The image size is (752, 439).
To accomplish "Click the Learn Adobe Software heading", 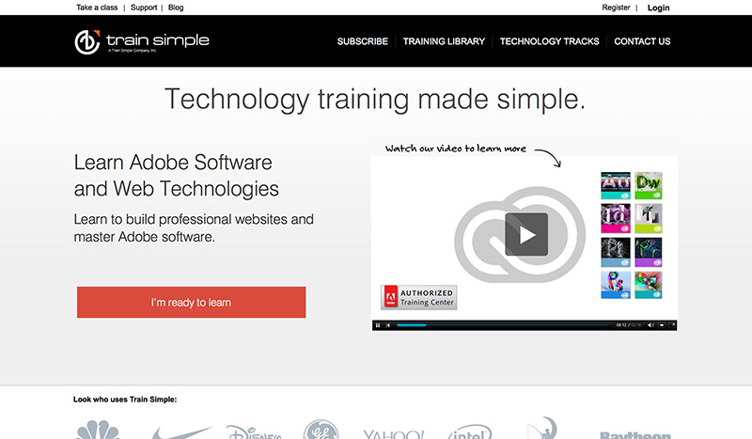I will (176, 176).
